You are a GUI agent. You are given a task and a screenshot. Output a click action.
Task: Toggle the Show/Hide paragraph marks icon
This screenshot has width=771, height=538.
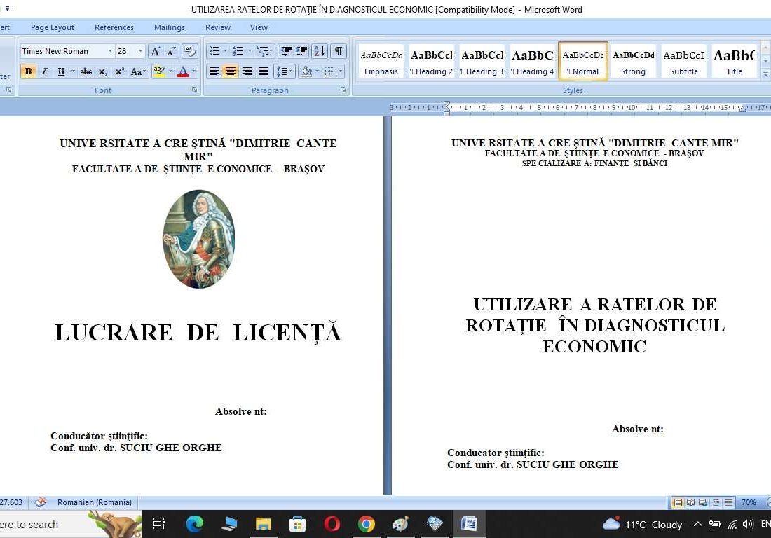click(x=339, y=52)
